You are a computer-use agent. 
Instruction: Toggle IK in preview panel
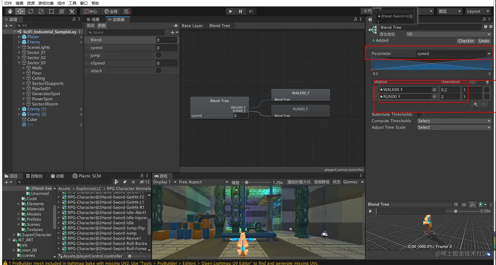pyautogui.click(x=456, y=204)
